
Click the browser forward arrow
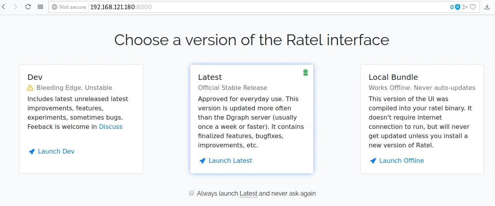[15, 7]
